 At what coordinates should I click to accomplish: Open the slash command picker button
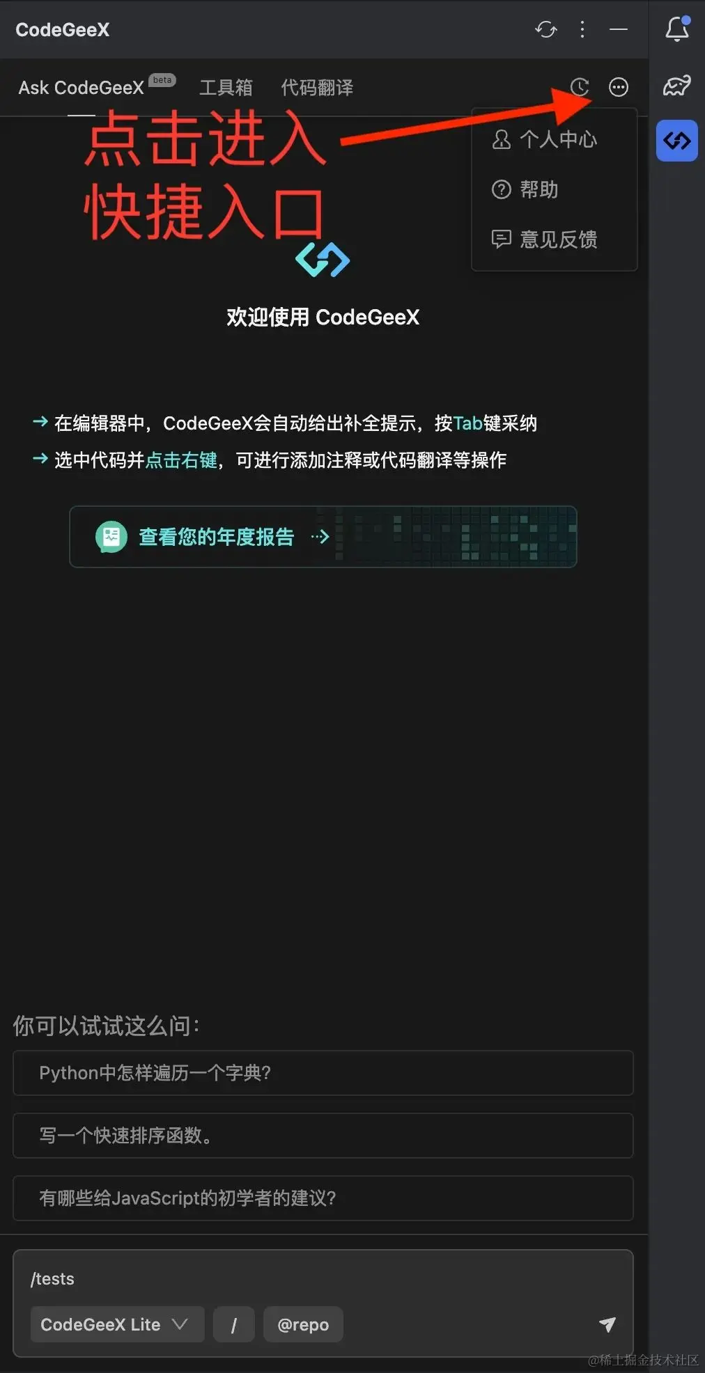pos(234,1324)
